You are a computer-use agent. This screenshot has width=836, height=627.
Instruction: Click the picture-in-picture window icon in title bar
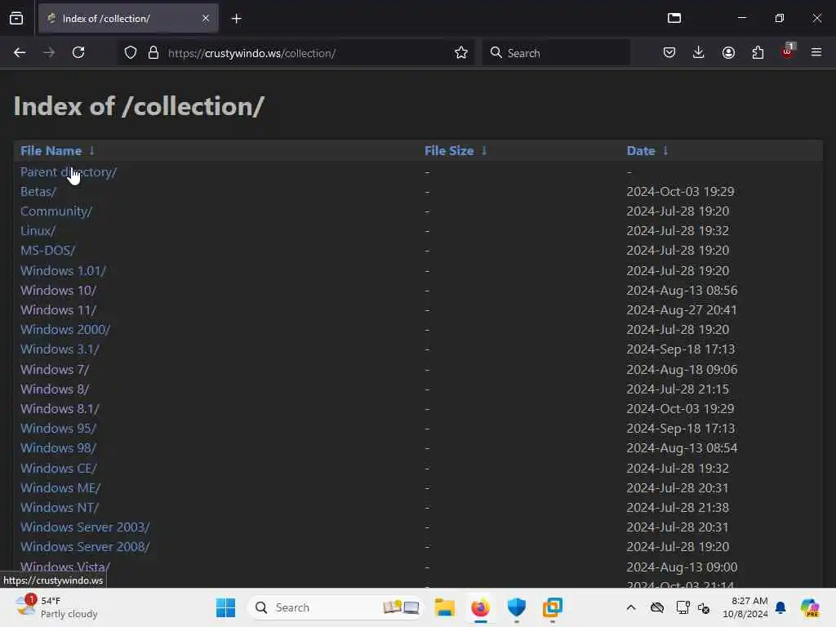[674, 18]
